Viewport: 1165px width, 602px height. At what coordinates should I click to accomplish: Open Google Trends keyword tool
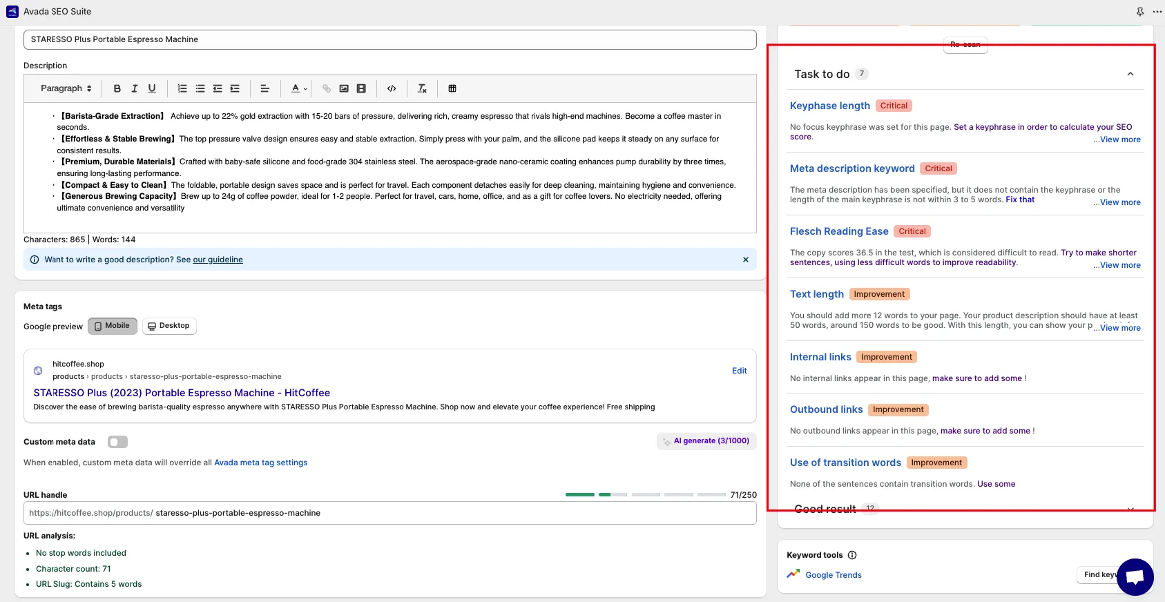tap(834, 575)
